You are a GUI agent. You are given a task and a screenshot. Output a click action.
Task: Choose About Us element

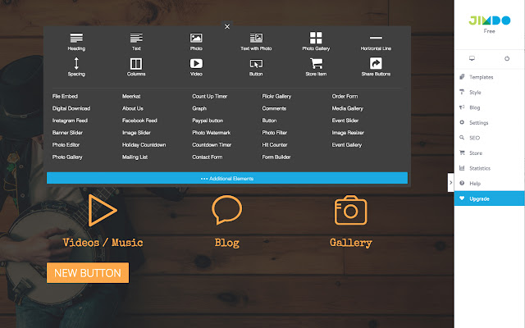point(133,108)
